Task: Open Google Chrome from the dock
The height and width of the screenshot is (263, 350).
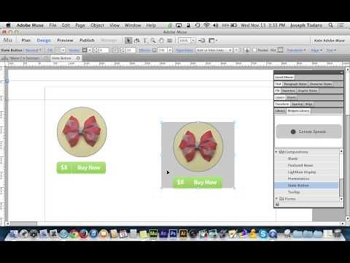Action: click(74, 234)
